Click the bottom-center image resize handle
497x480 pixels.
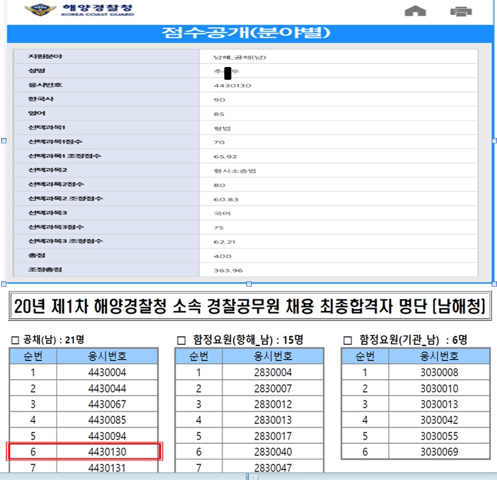tap(249, 284)
